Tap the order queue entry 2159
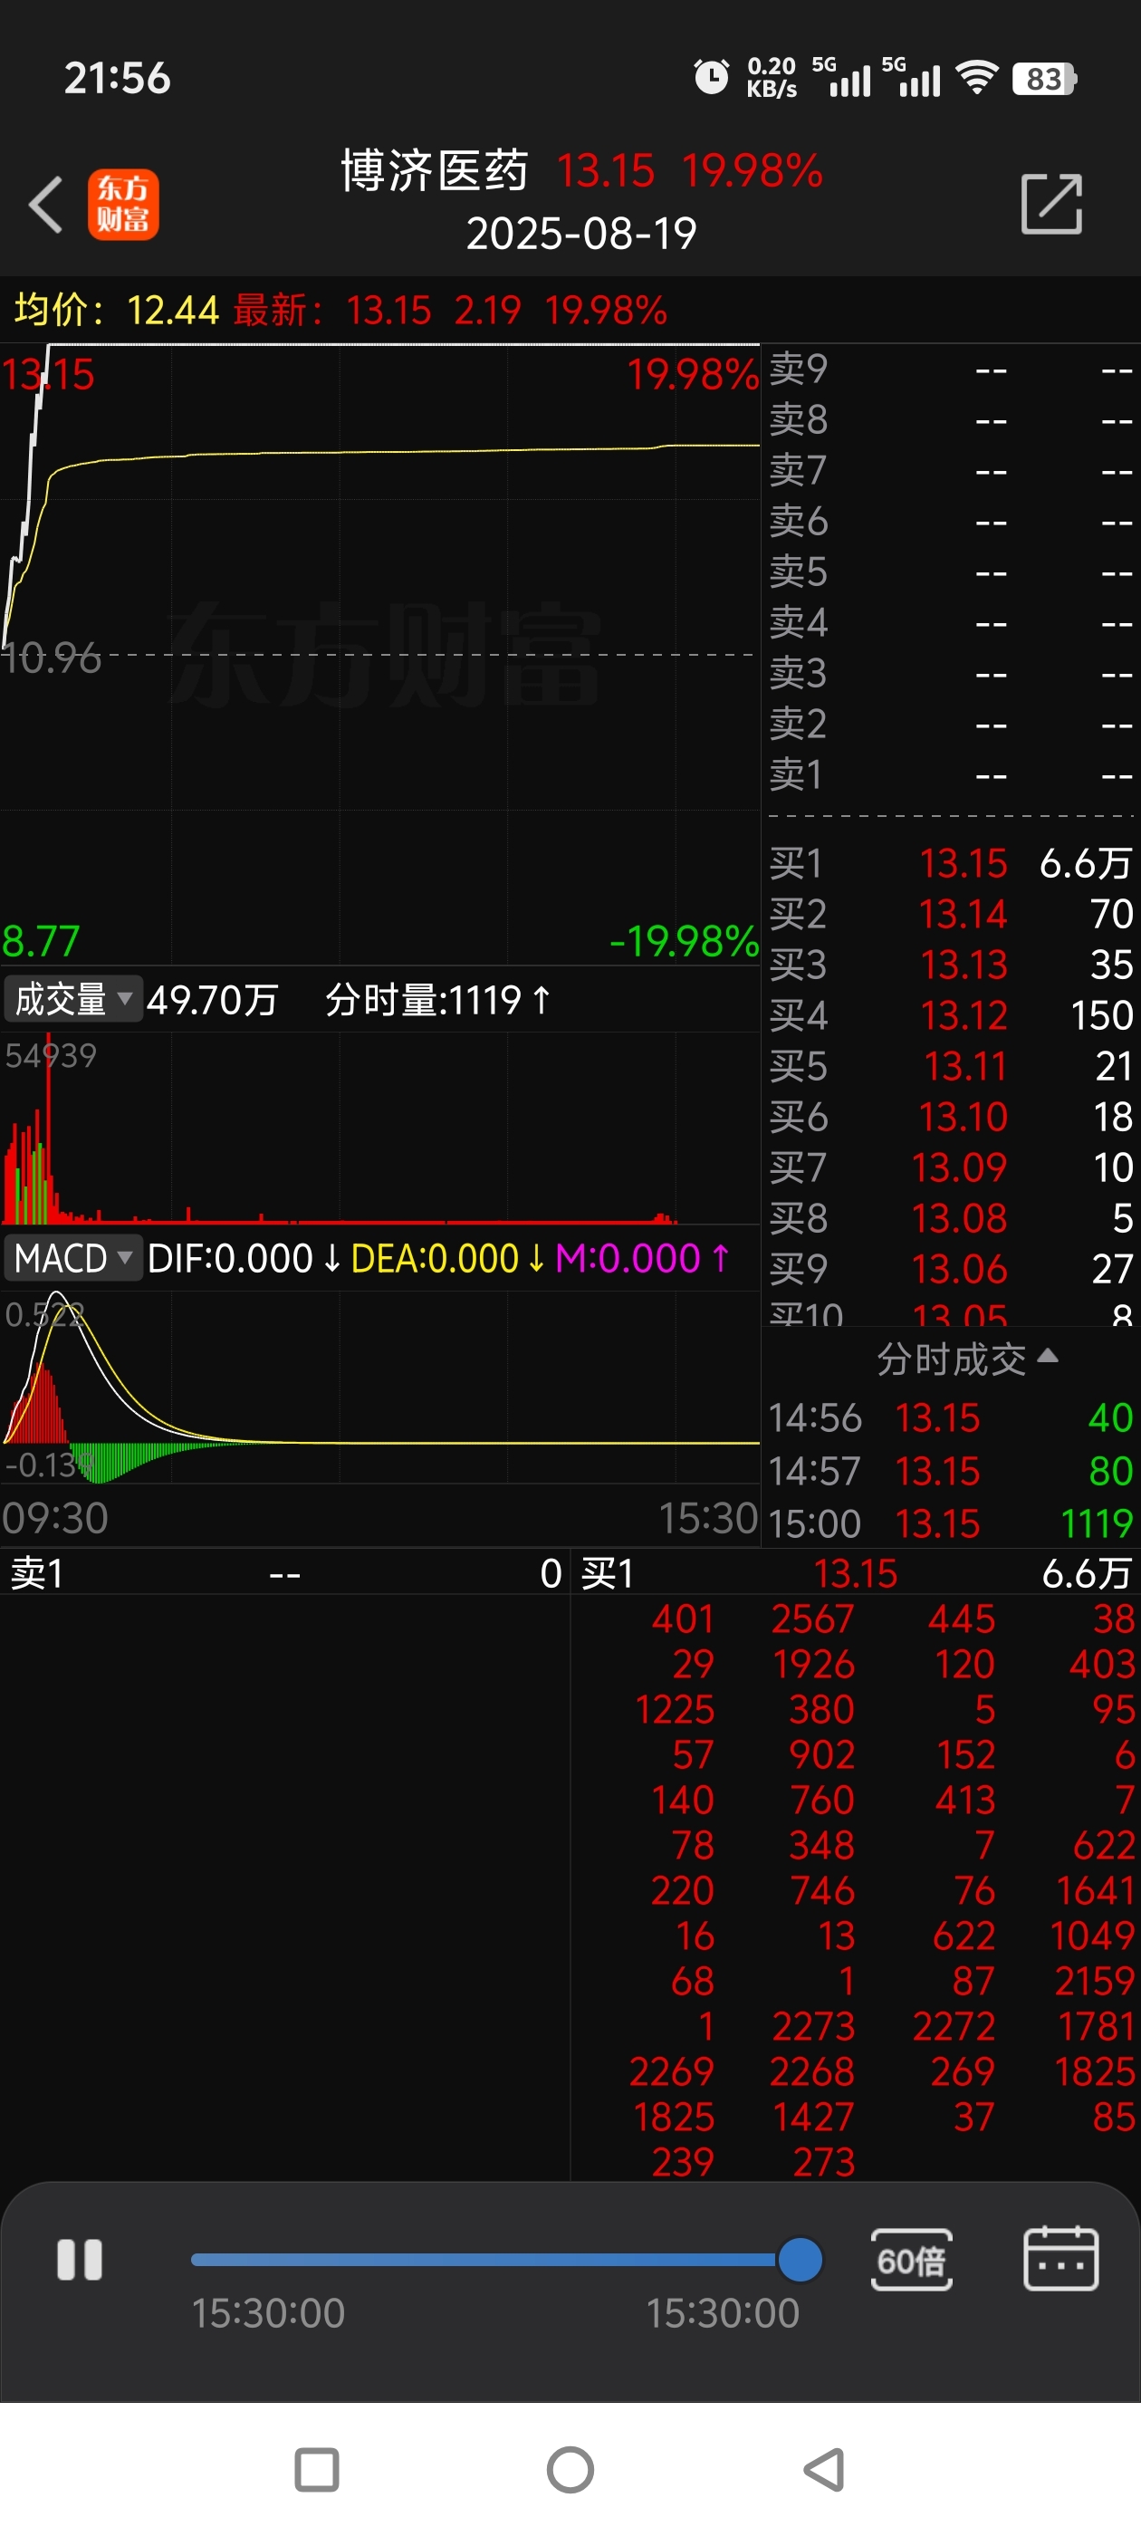The width and height of the screenshot is (1141, 2536). [x=1095, y=1982]
